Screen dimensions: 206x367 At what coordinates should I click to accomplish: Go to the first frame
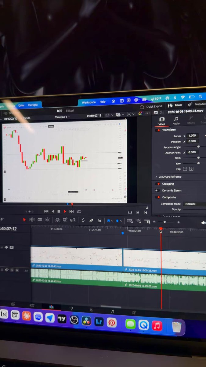point(46,211)
